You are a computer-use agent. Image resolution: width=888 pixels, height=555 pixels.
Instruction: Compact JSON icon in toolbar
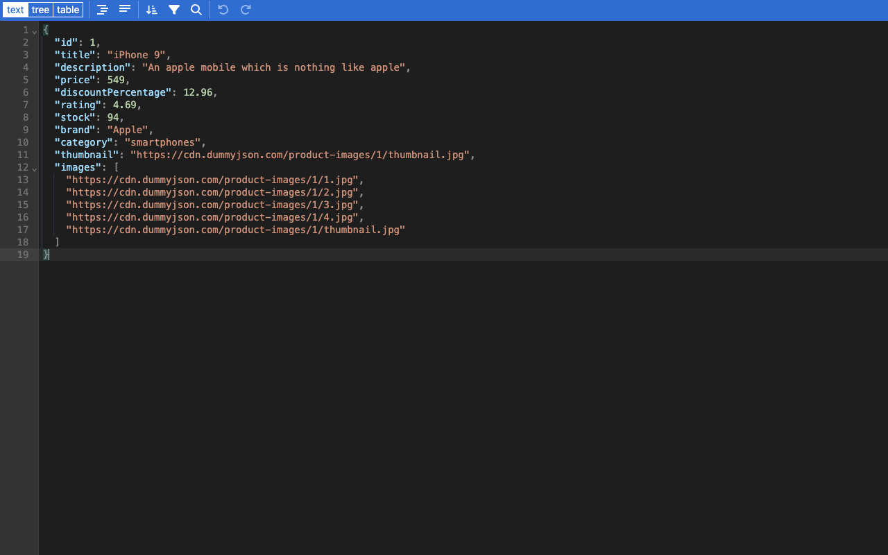point(125,10)
